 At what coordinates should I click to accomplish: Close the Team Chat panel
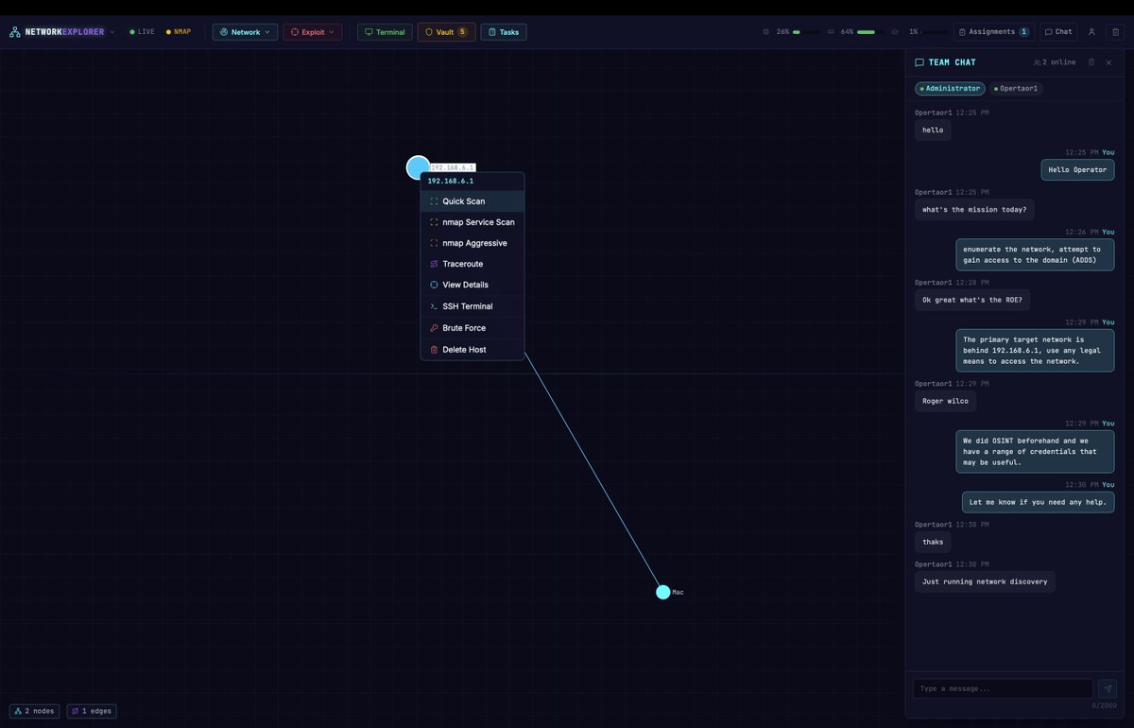tap(1108, 62)
